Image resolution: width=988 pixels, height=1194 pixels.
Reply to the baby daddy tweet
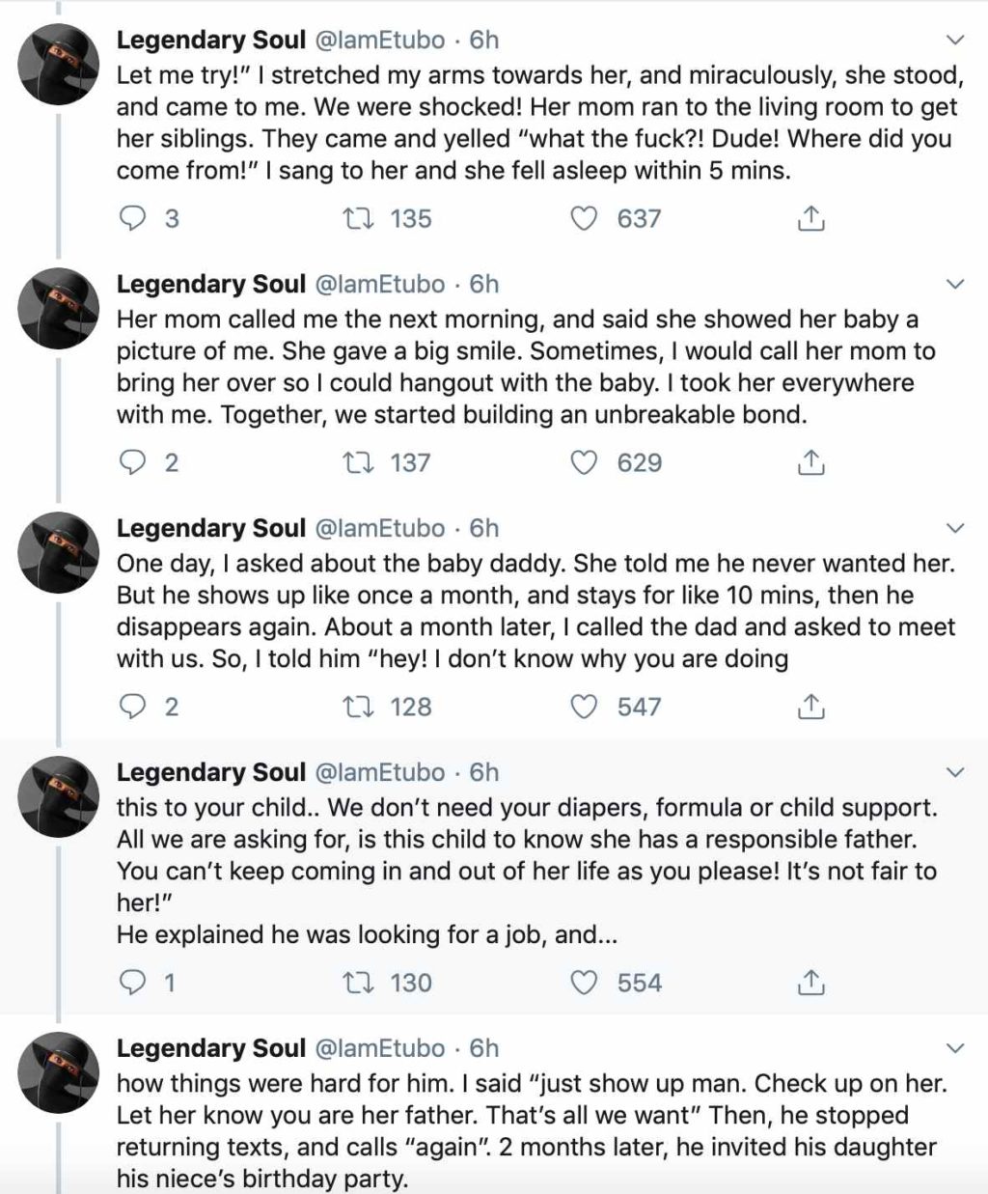[131, 708]
